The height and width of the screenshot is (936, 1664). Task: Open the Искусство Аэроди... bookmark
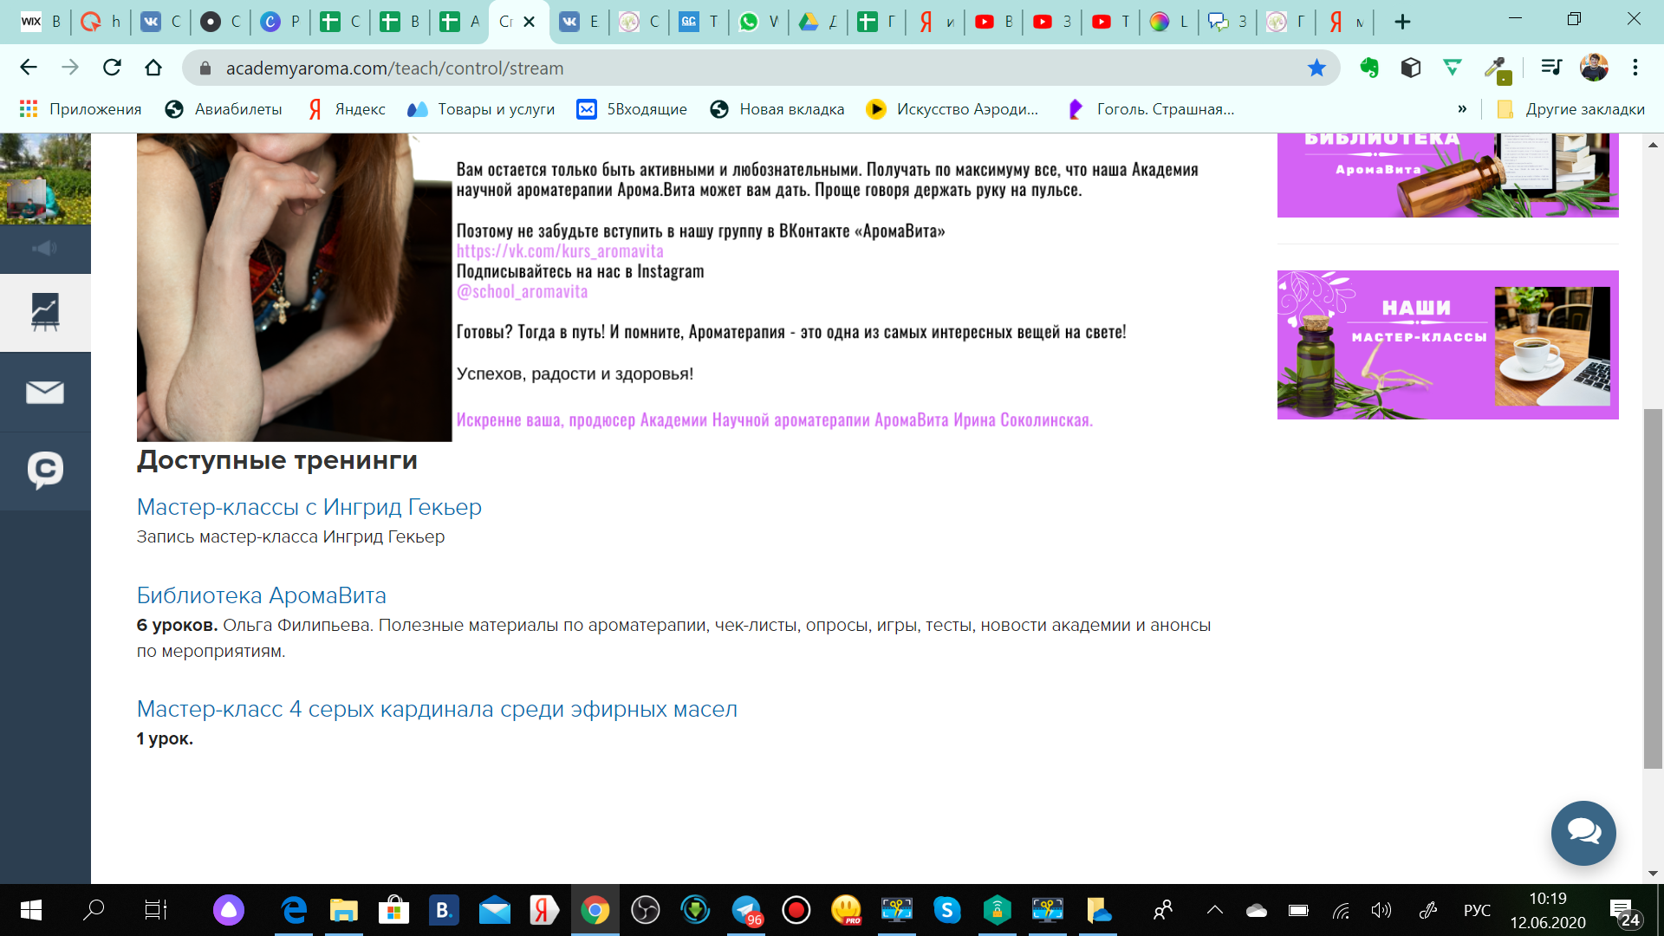tap(952, 109)
